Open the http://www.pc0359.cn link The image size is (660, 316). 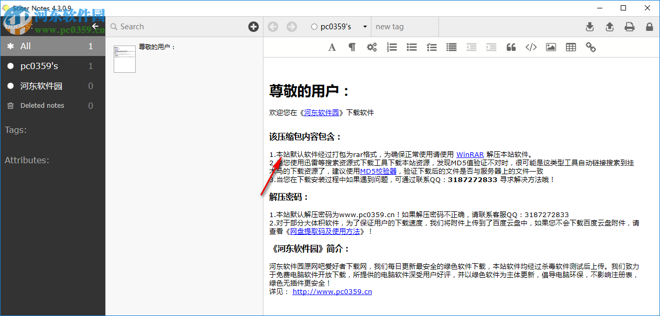(x=331, y=291)
